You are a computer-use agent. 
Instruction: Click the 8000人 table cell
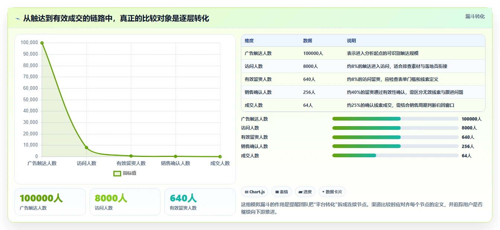[x=310, y=66]
